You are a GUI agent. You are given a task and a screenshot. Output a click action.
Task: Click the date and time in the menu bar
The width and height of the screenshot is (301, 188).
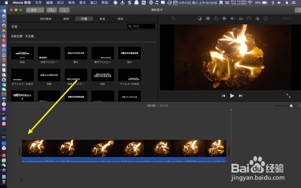[x=198, y=3]
